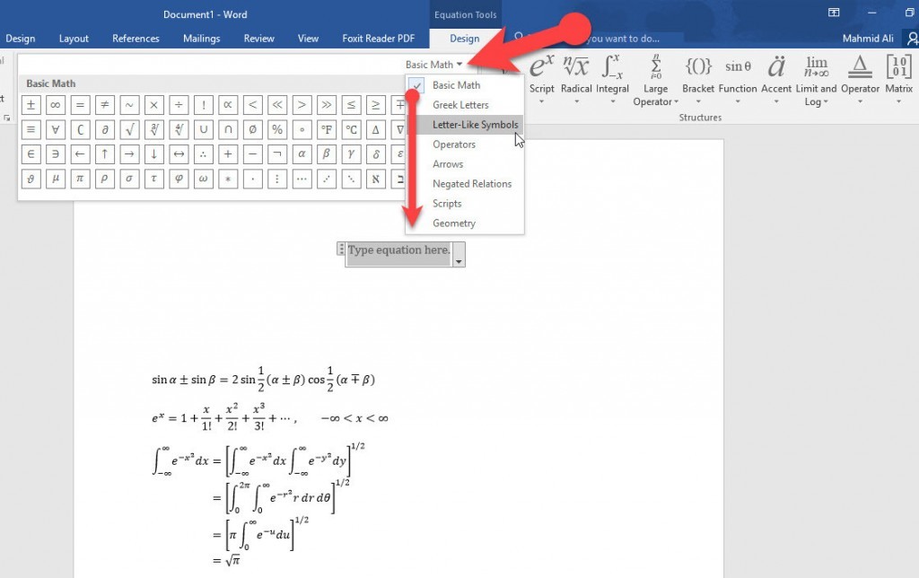The width and height of the screenshot is (919, 578).
Task: Insert the omega symbol
Action: tap(204, 179)
